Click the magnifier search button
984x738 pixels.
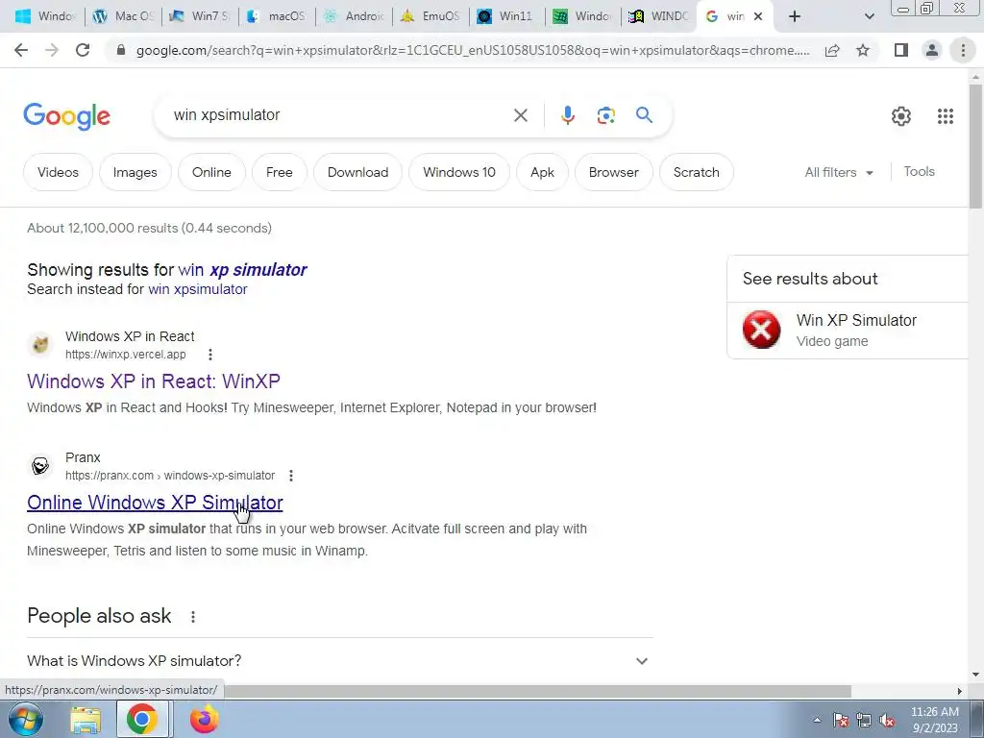tap(644, 115)
